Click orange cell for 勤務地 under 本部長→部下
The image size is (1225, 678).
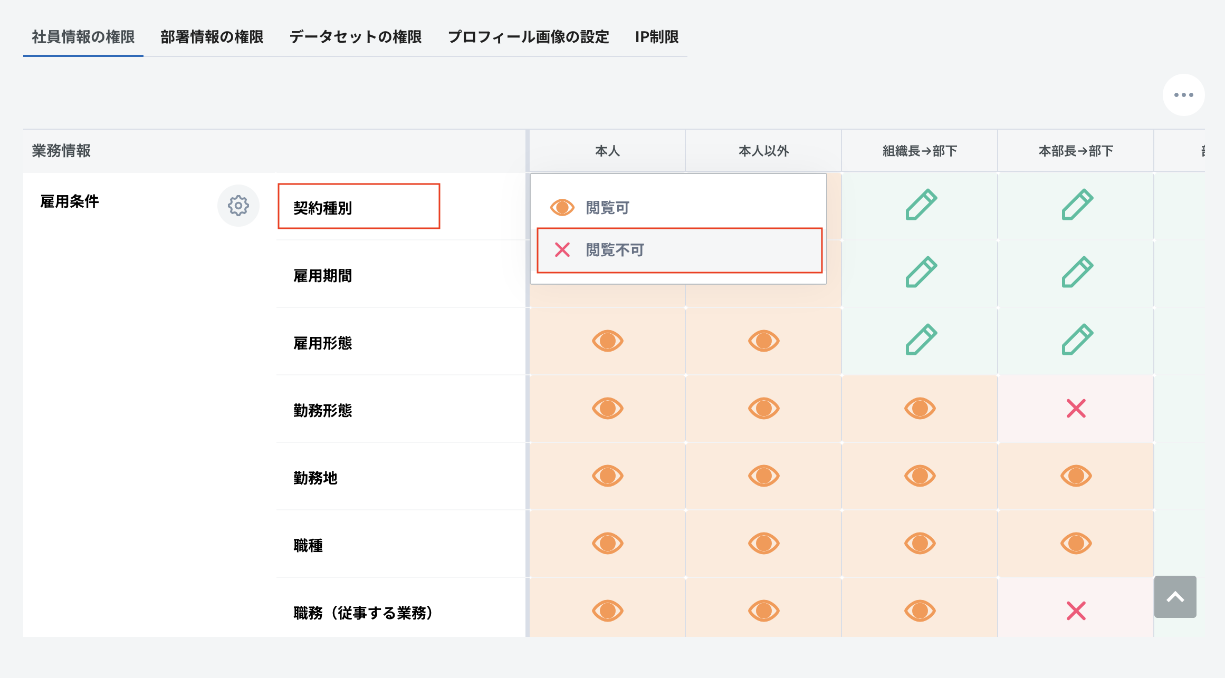tap(1076, 476)
